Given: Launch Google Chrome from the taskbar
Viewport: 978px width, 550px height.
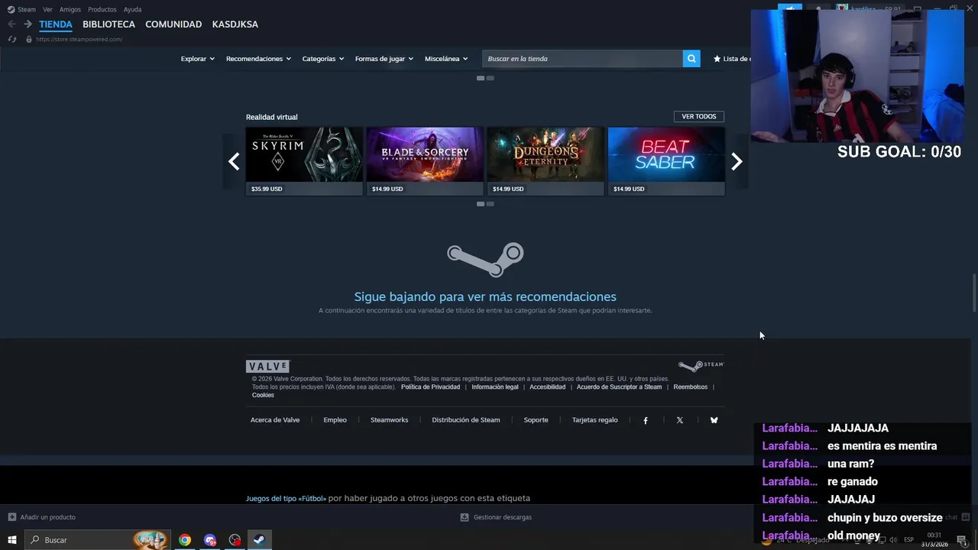Looking at the screenshot, I should 185,540.
